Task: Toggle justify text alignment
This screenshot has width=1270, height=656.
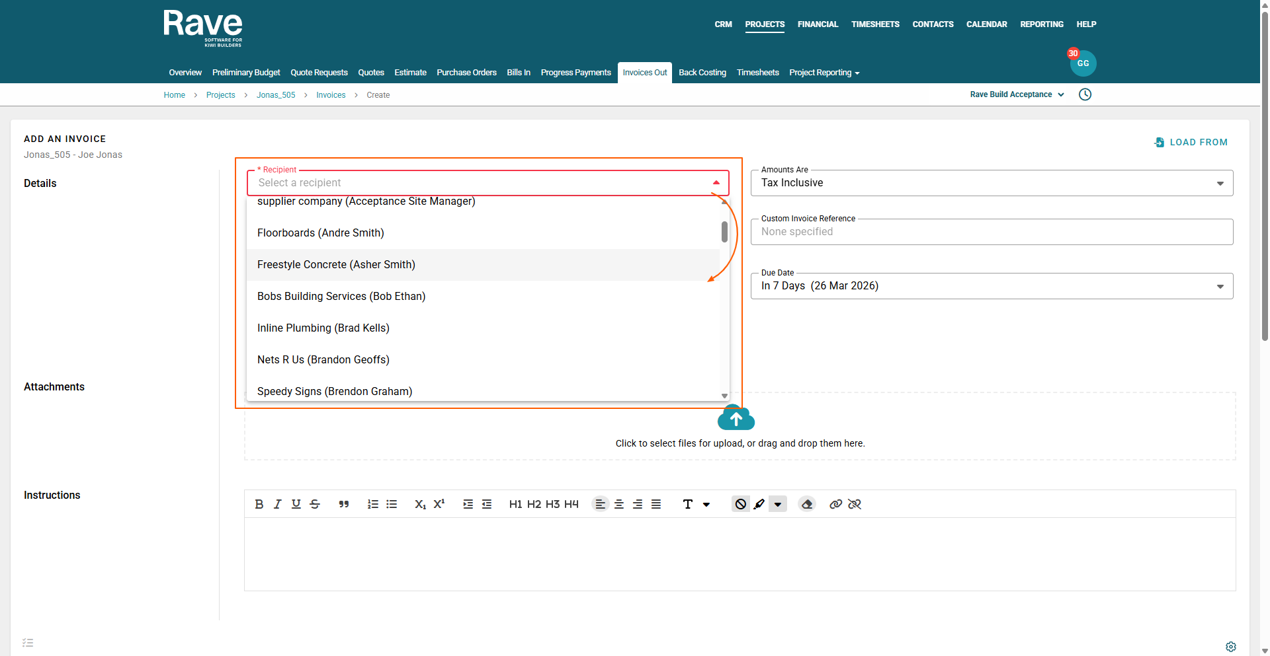Action: click(656, 504)
